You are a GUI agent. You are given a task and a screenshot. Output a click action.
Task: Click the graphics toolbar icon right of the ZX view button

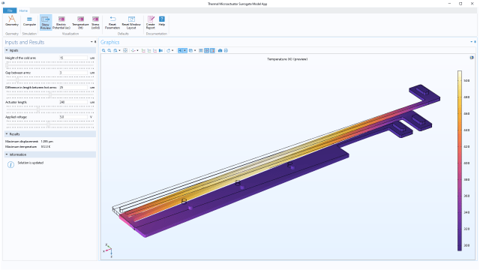click(x=160, y=50)
